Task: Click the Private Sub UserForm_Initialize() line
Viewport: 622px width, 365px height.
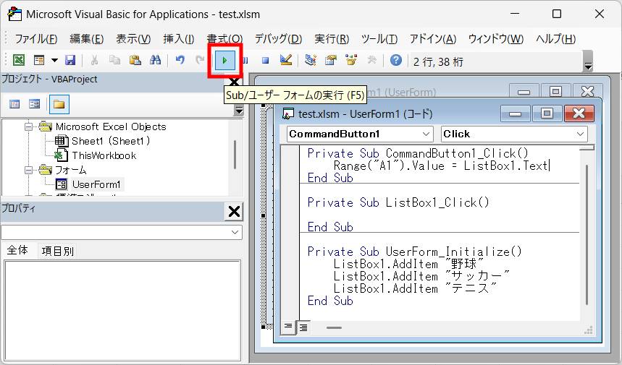Action: click(x=414, y=252)
